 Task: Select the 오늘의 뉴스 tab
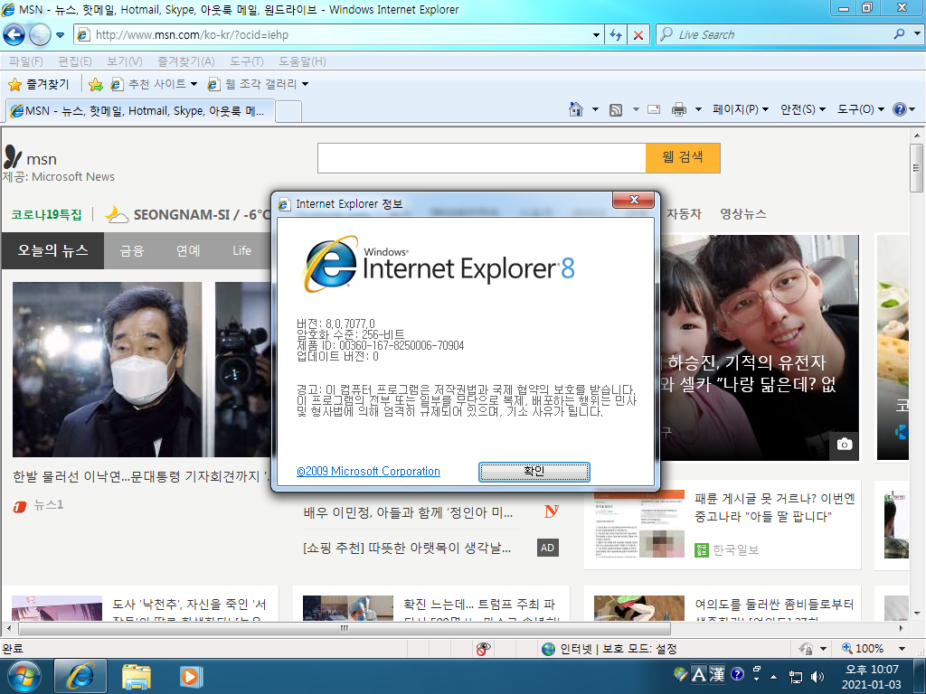[x=52, y=251]
